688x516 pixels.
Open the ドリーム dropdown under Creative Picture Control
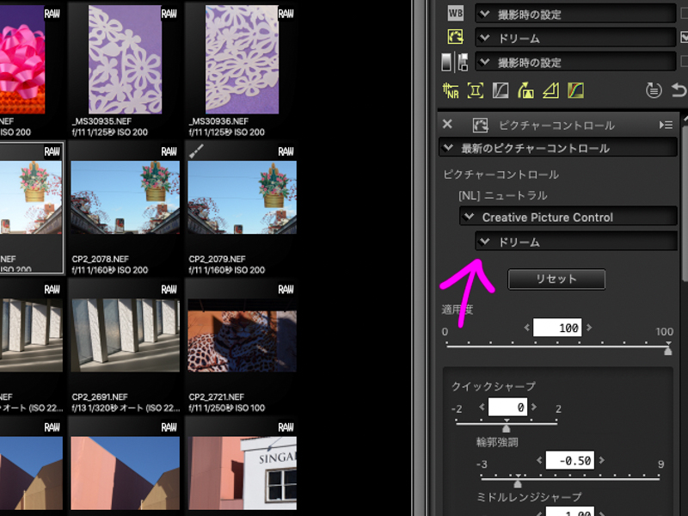click(x=576, y=242)
